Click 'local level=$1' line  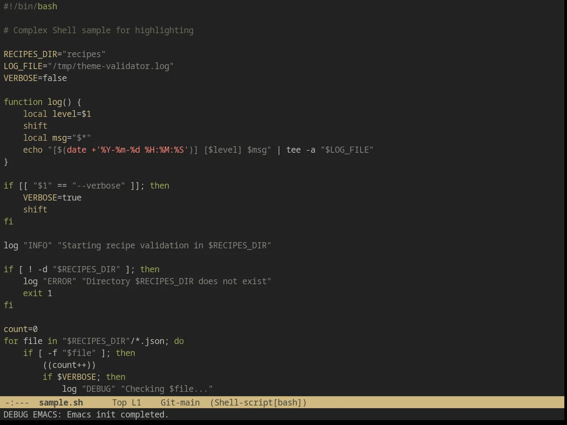[x=57, y=114]
